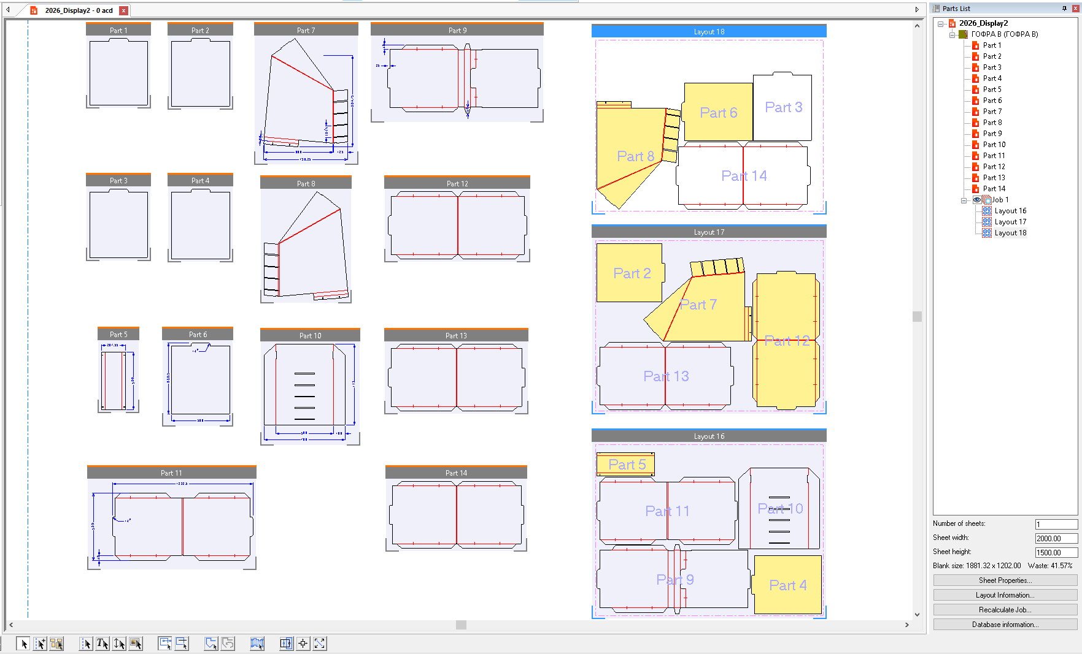The height and width of the screenshot is (654, 1082).
Task: Collapse the ГОФРА В material node
Action: pos(952,35)
